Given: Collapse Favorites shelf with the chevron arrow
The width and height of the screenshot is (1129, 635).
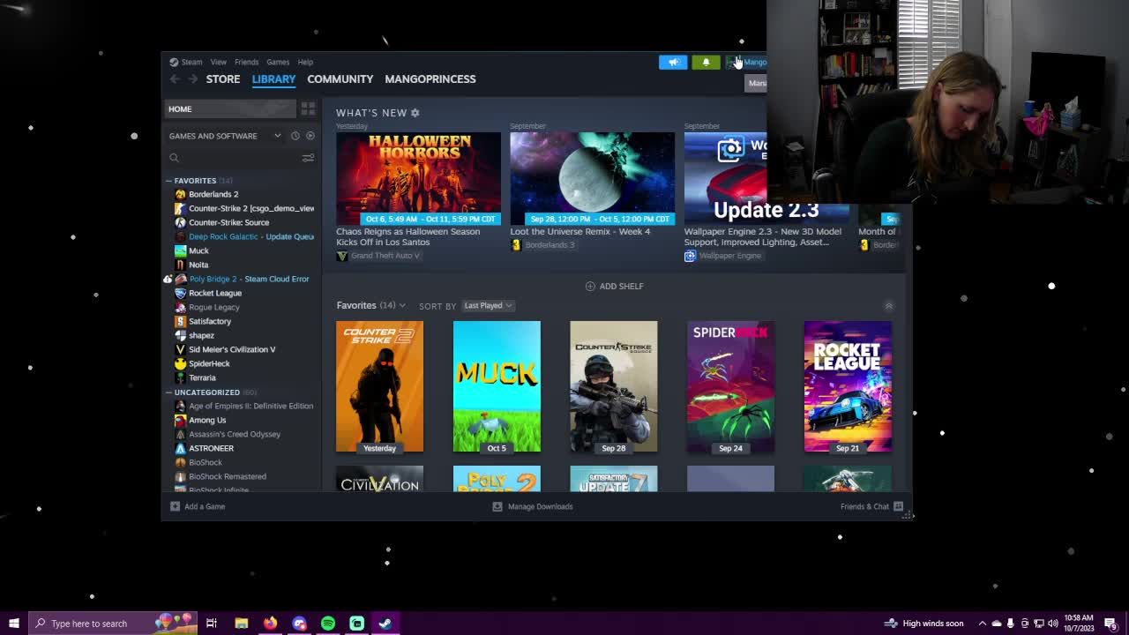Looking at the screenshot, I should click(888, 305).
